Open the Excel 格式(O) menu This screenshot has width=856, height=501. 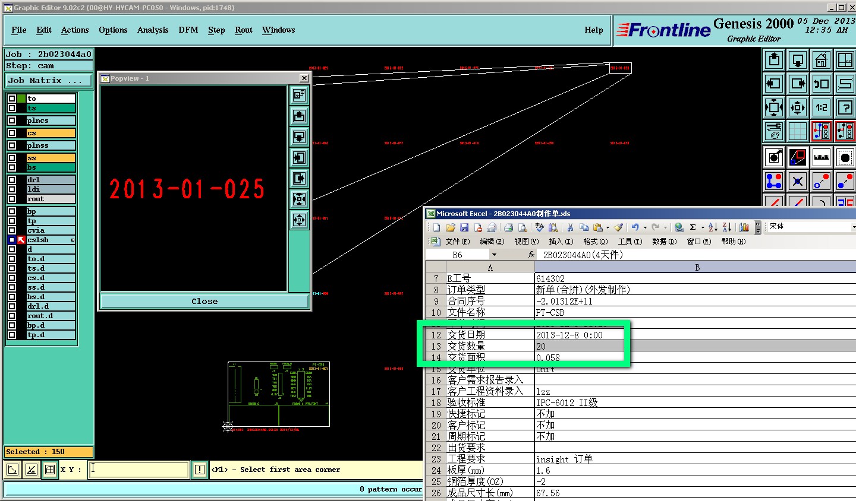pos(596,242)
